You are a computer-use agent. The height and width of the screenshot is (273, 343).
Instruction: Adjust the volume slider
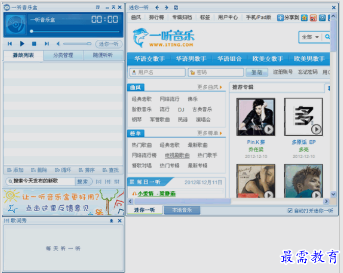[x=77, y=44]
